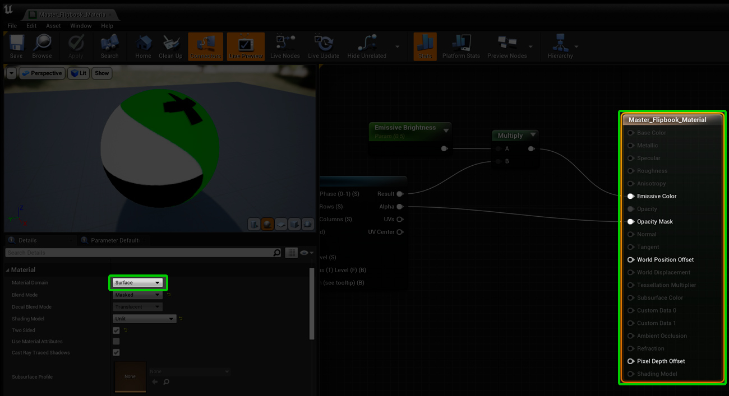This screenshot has width=729, height=396.
Task: Click the Subsurface Profile None thumbnail
Action: tap(130, 376)
